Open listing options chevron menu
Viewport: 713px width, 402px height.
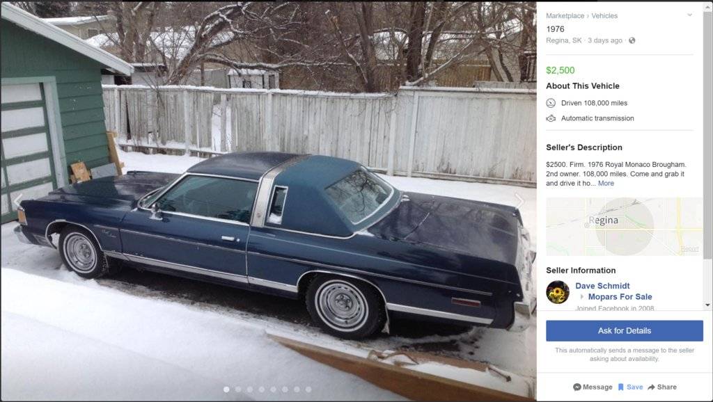[690, 15]
